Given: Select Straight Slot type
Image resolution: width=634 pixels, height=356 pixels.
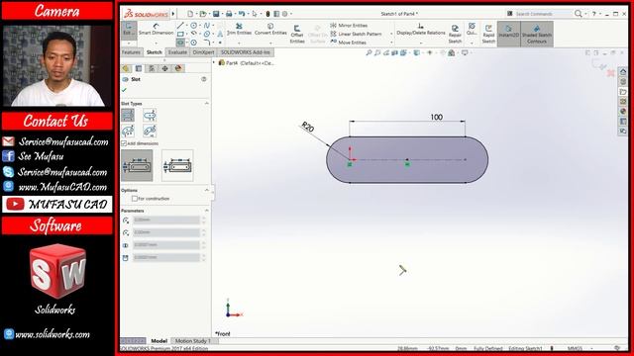Looking at the screenshot, I should tap(128, 116).
